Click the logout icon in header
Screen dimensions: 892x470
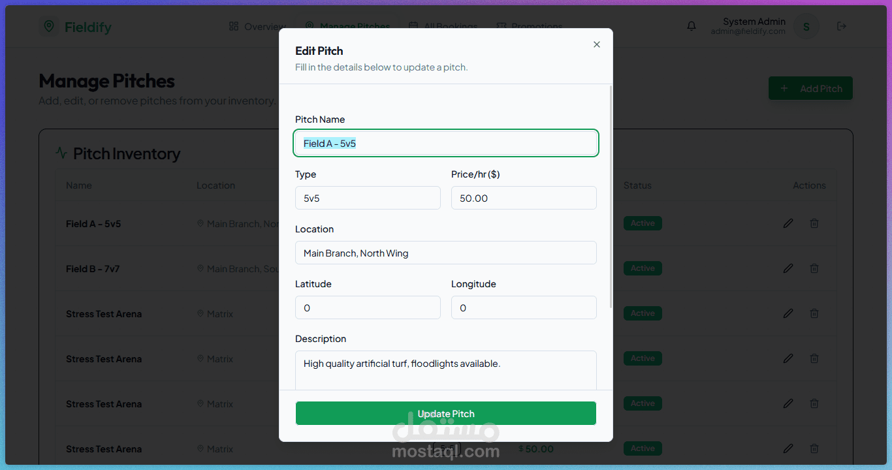point(842,26)
